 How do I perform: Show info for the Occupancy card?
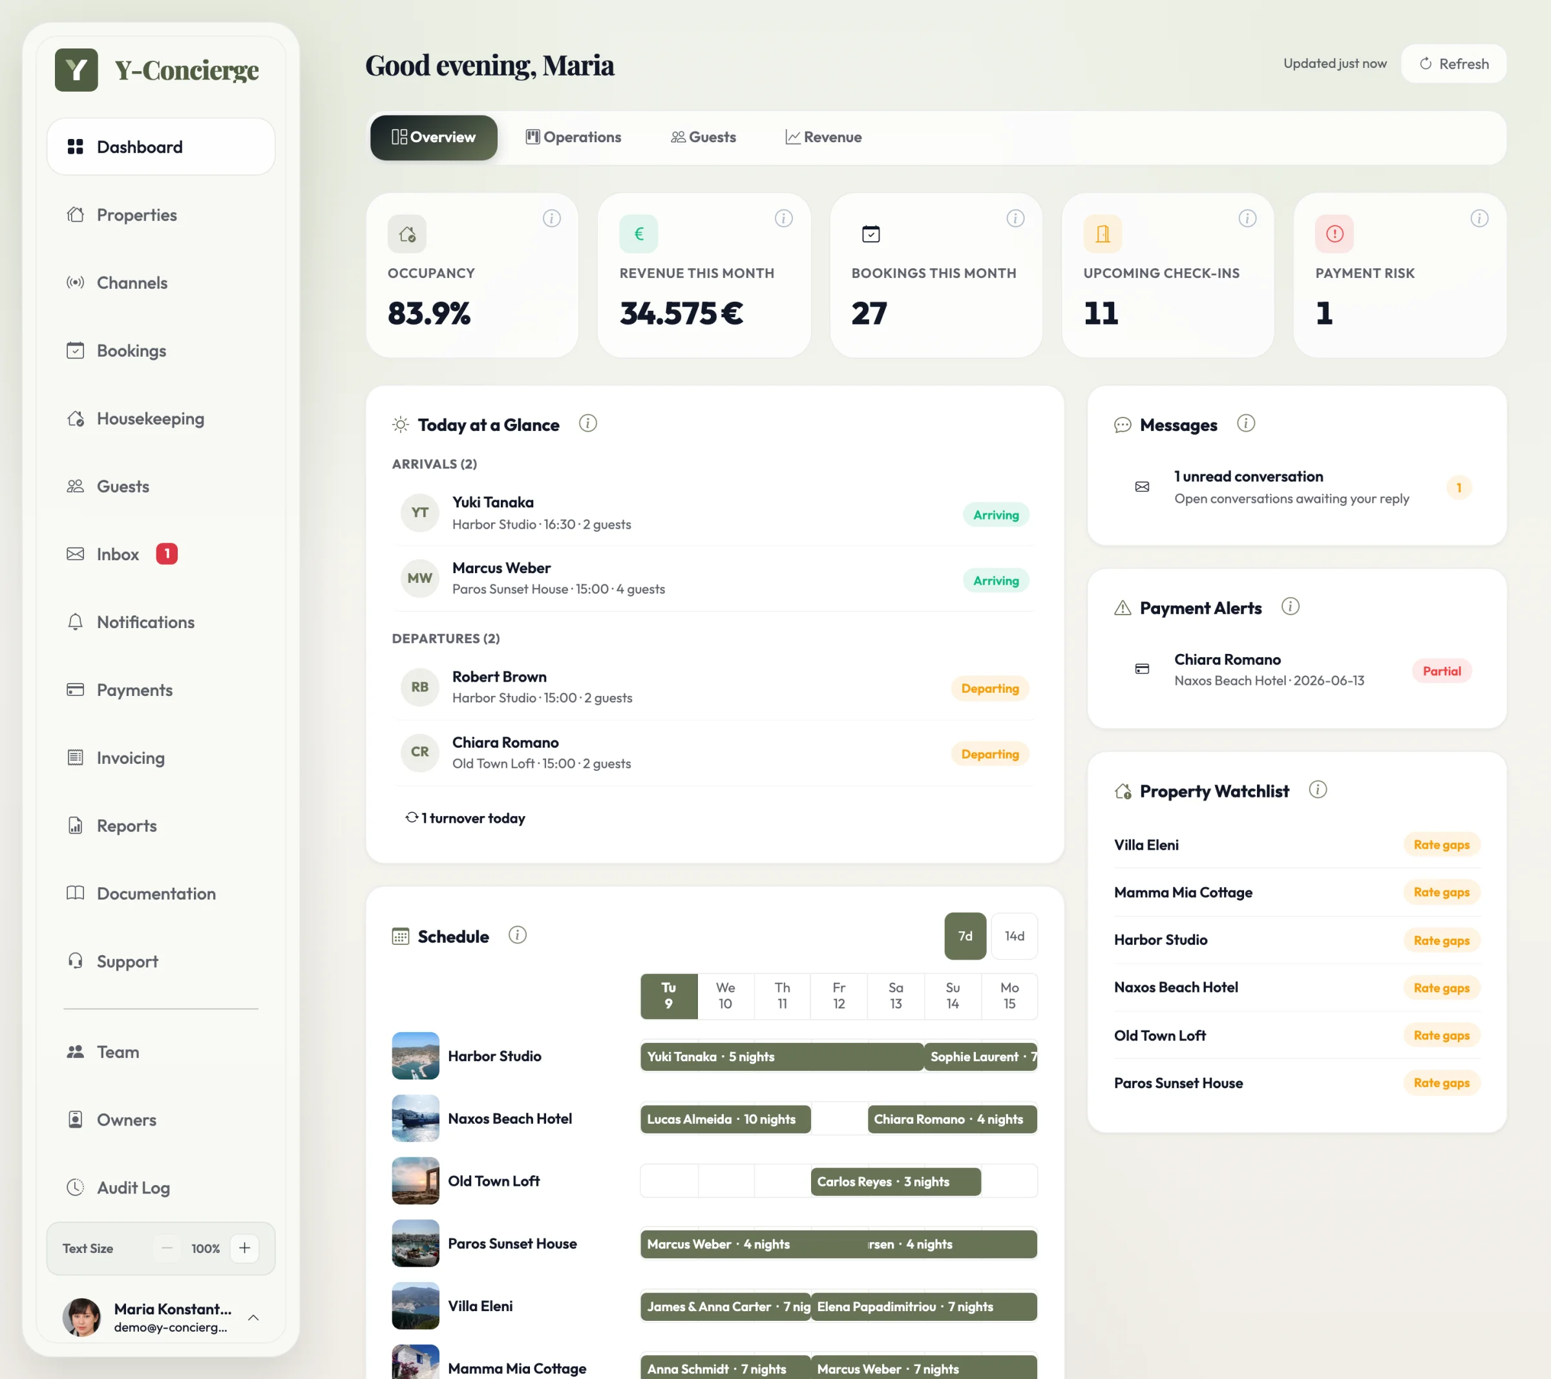click(x=552, y=218)
